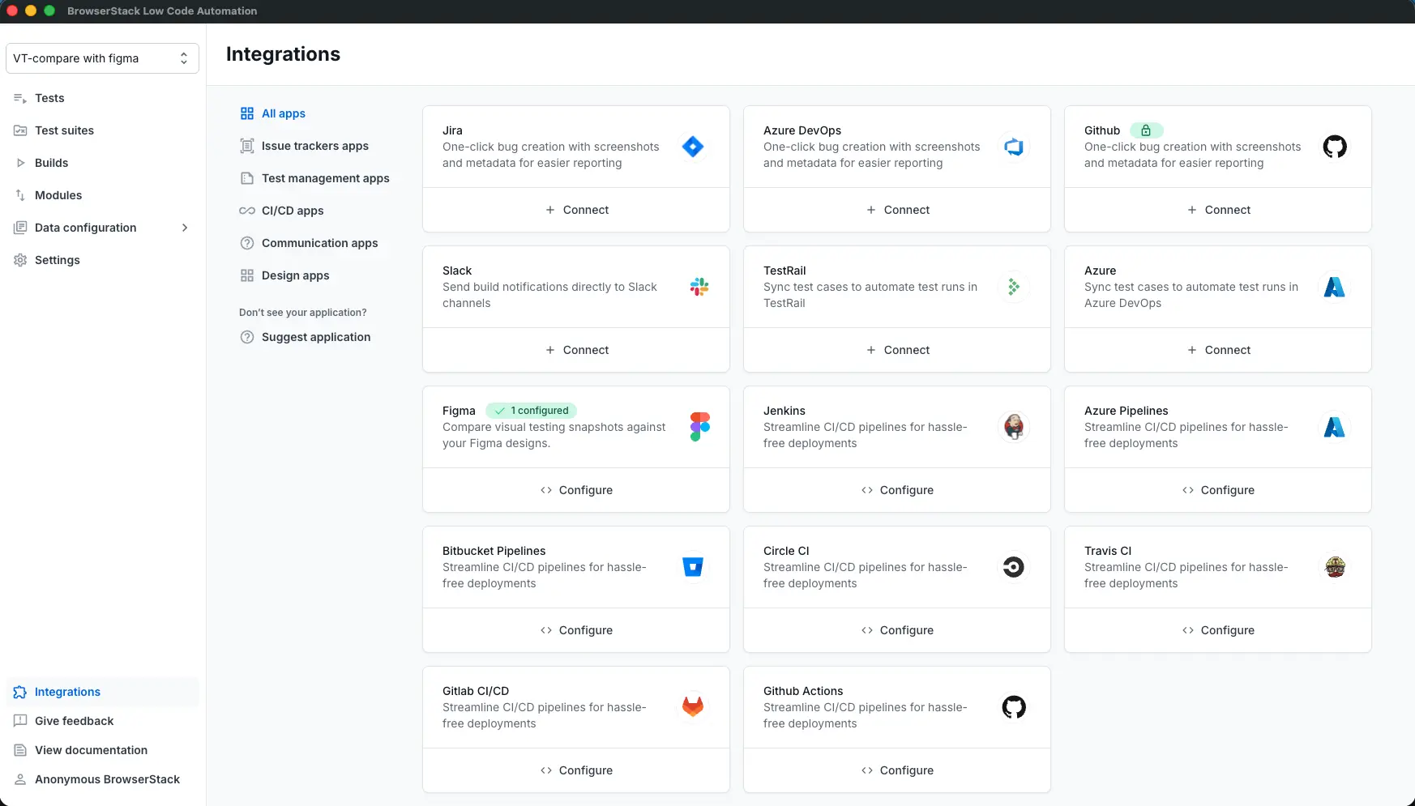Configure the Gitlab CI/CD integration

576,770
